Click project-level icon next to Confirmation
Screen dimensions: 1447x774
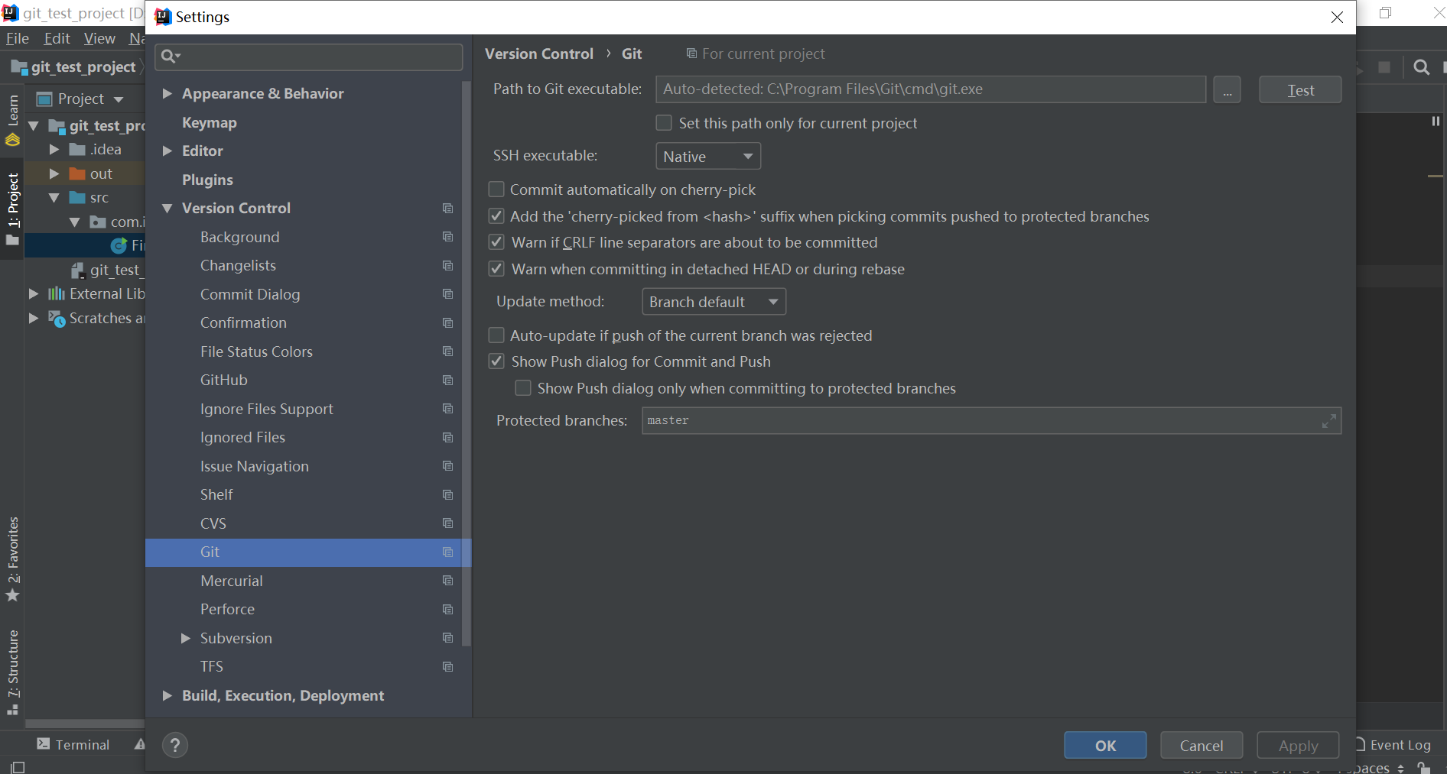click(x=447, y=322)
